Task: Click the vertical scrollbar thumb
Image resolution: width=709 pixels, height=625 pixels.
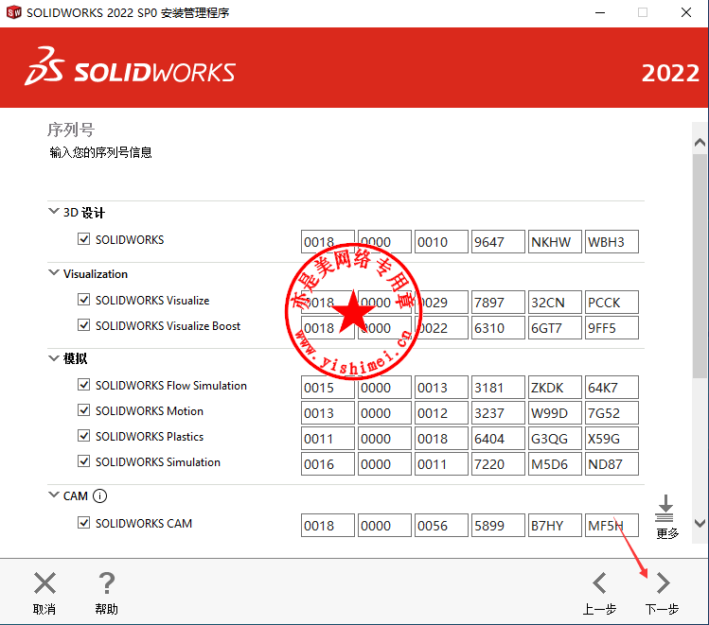Action: 700,266
